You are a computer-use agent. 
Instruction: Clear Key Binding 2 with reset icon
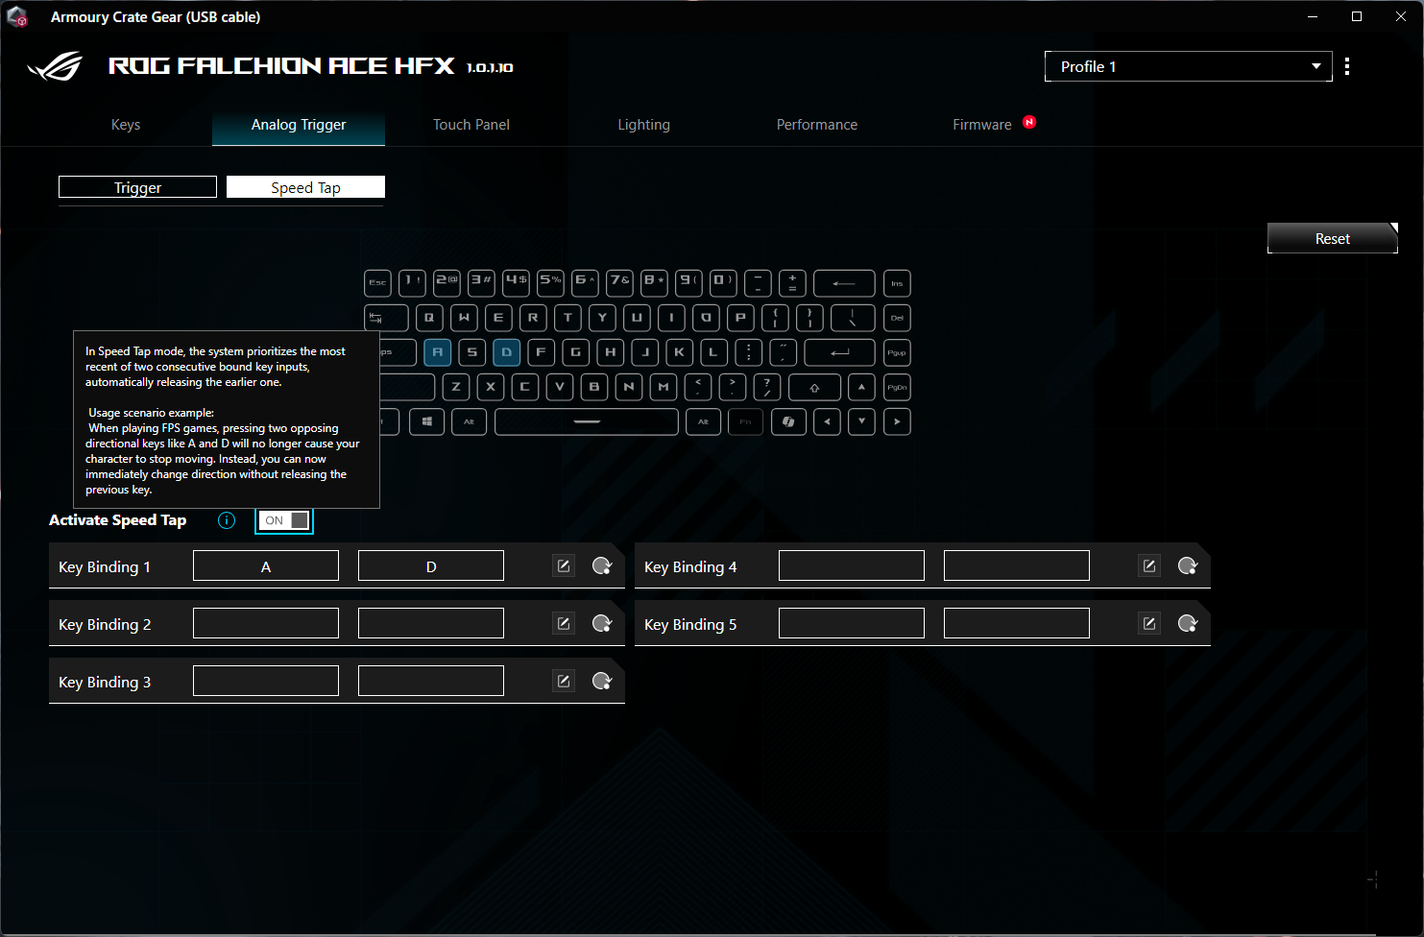602,623
